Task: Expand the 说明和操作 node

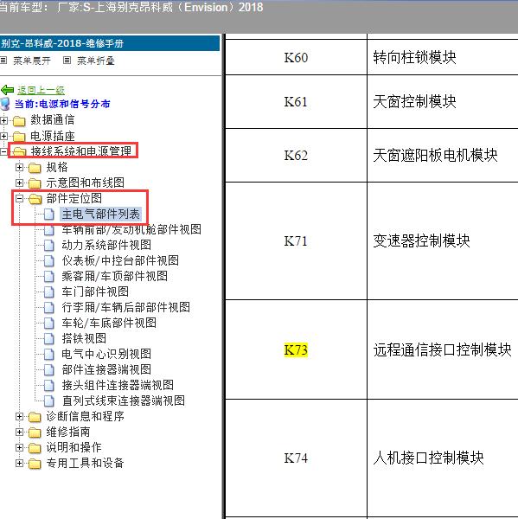Action: (x=19, y=447)
